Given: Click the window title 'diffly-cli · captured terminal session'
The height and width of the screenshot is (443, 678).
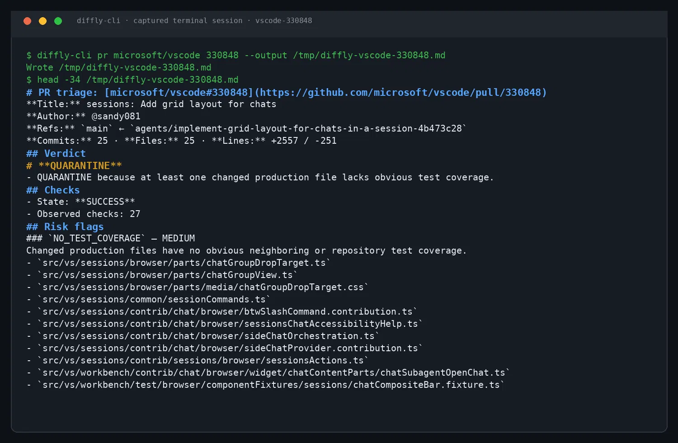Looking at the screenshot, I should point(194,21).
